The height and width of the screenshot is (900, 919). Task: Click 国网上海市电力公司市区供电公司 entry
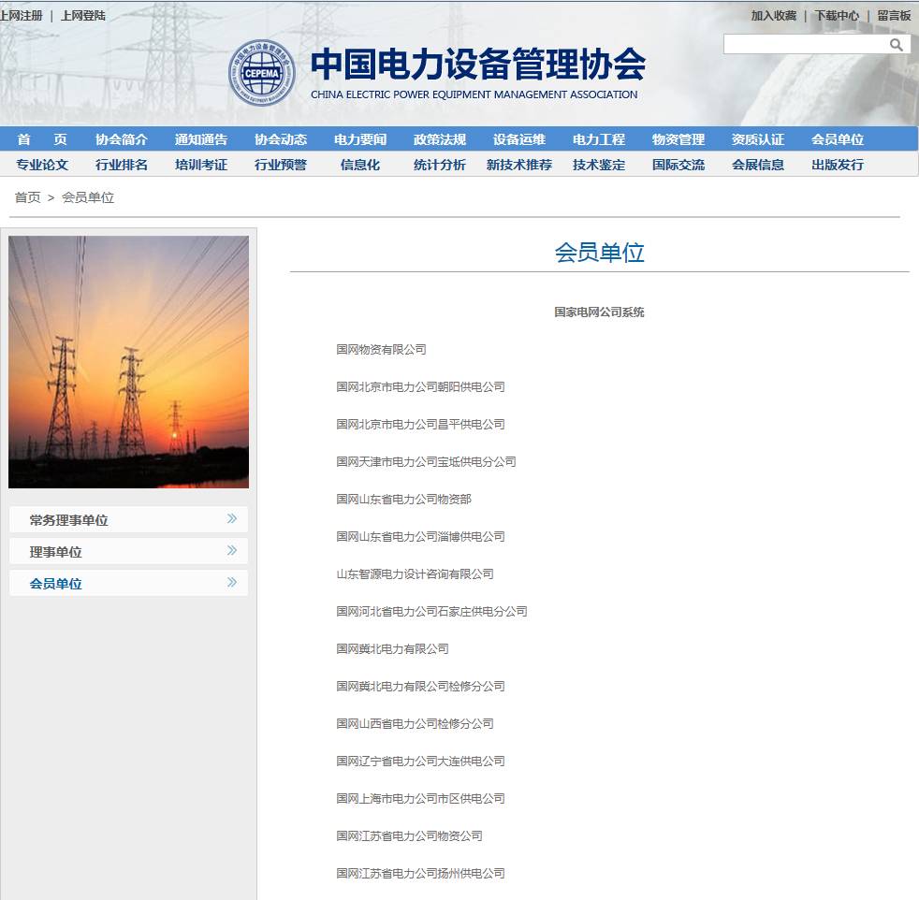click(x=420, y=799)
